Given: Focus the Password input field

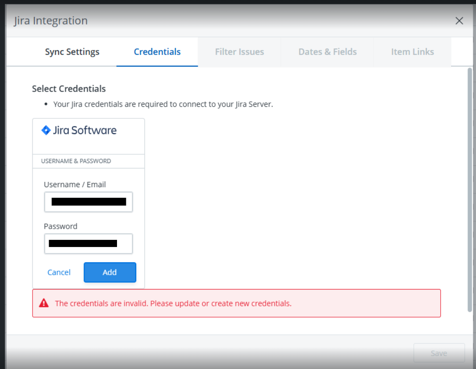Looking at the screenshot, I should [x=88, y=244].
